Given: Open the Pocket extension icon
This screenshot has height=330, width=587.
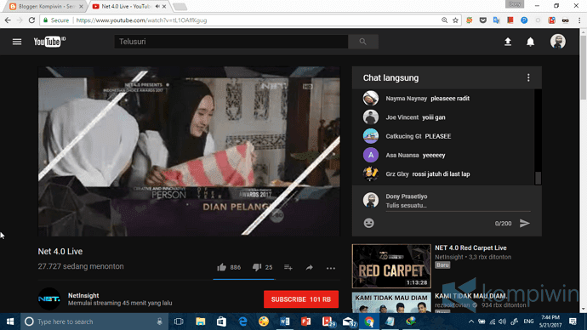Looking at the screenshot, I should pos(483,20).
